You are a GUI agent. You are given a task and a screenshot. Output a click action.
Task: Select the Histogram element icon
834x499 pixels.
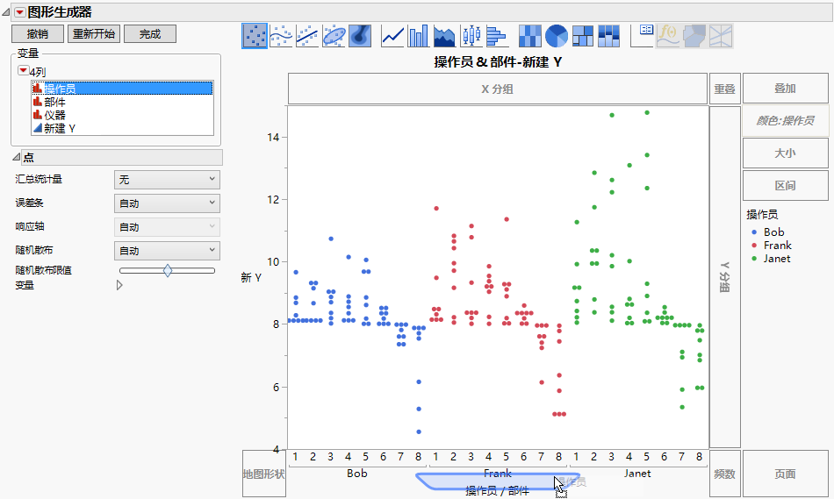pos(497,36)
